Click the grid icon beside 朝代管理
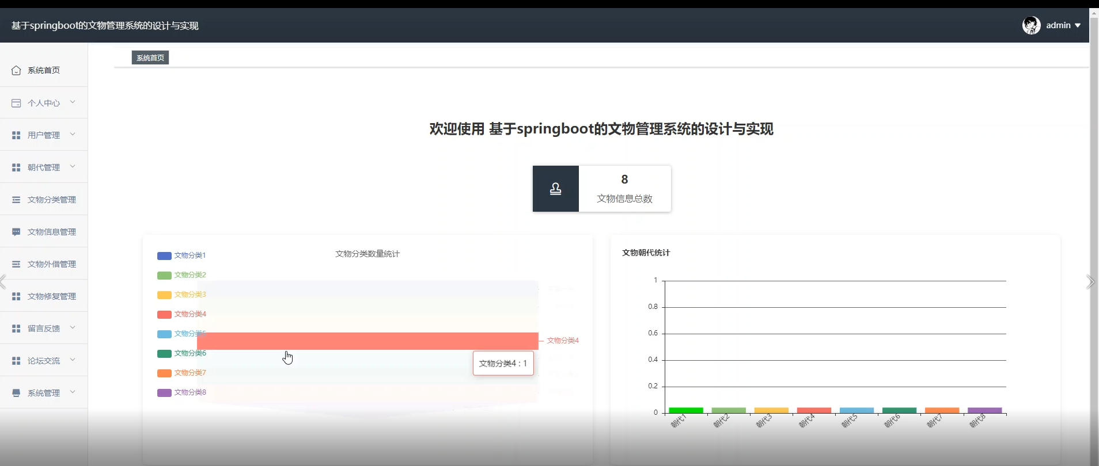 pyautogui.click(x=16, y=167)
